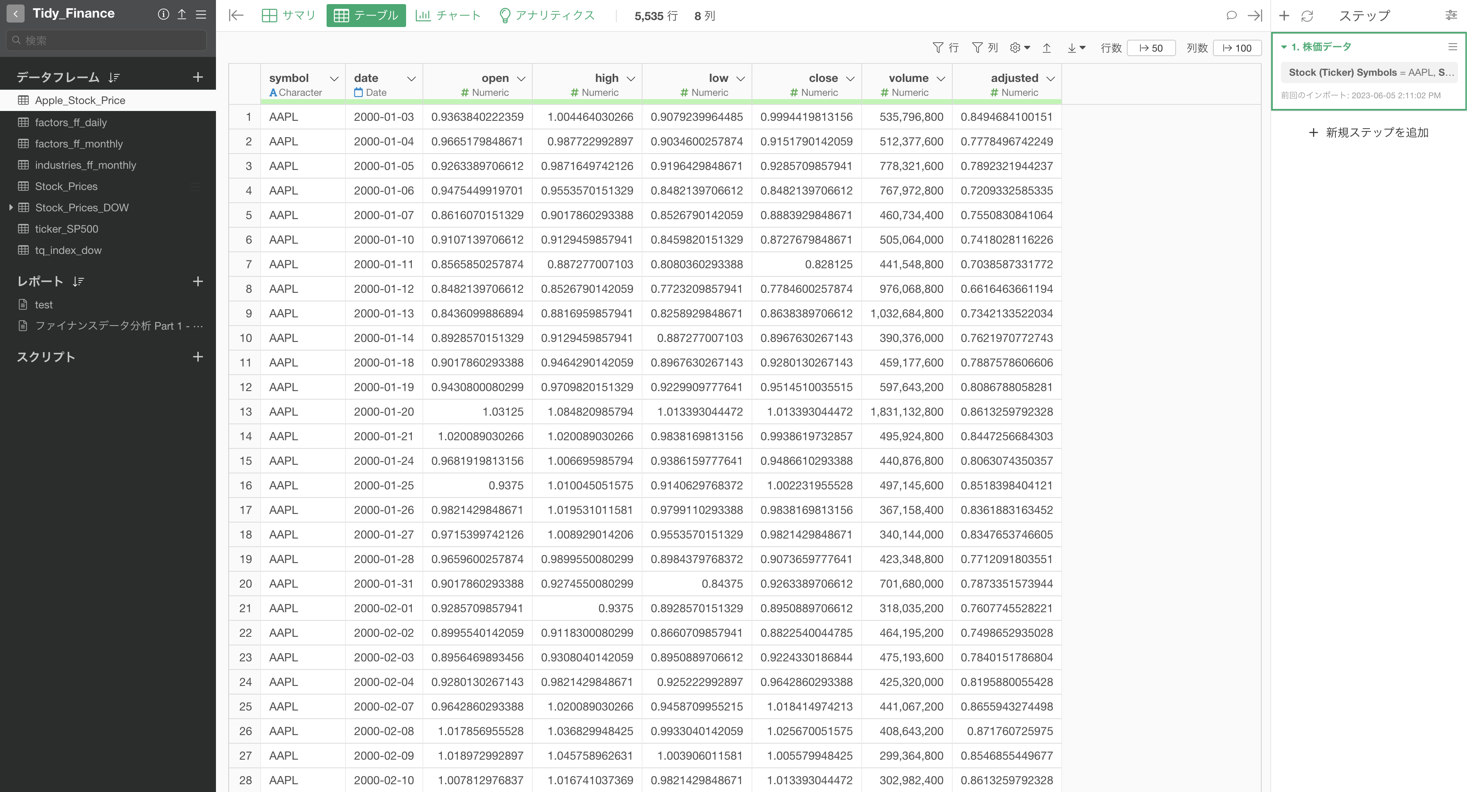Image resolution: width=1467 pixels, height=792 pixels.
Task: Click the low cell 0.84375
Action: click(x=697, y=584)
